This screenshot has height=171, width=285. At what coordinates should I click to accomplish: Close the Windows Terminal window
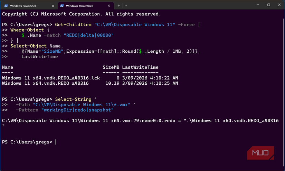pos(279,5)
